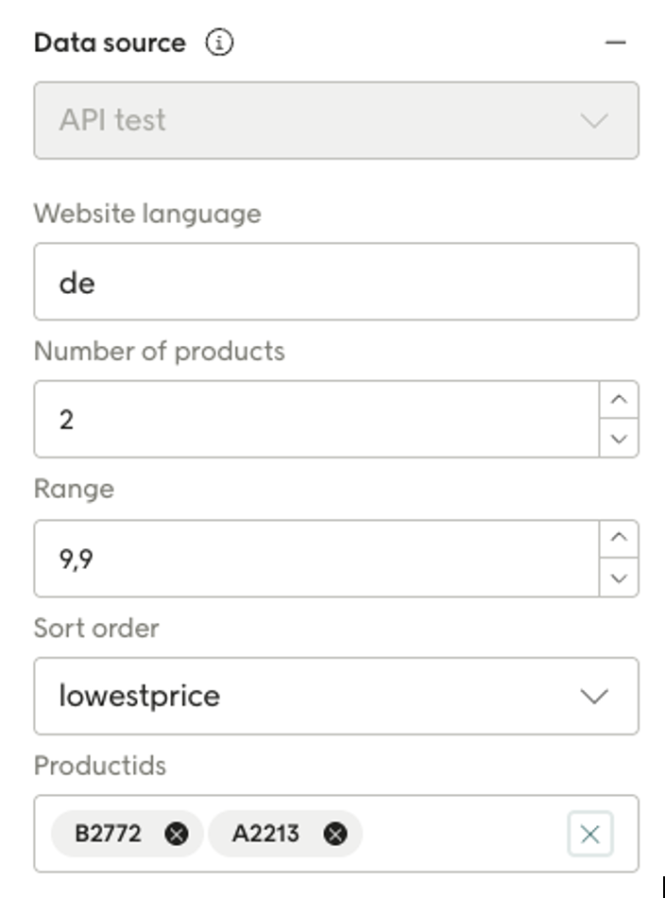665x898 pixels.
Task: Remove the A2213 product ID tag
Action: coord(335,834)
